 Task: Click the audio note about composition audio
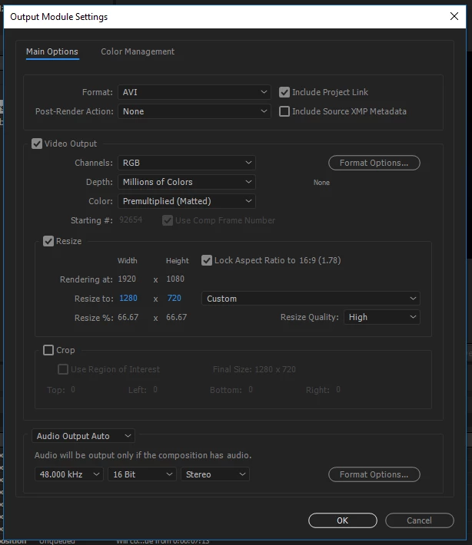pyautogui.click(x=143, y=455)
